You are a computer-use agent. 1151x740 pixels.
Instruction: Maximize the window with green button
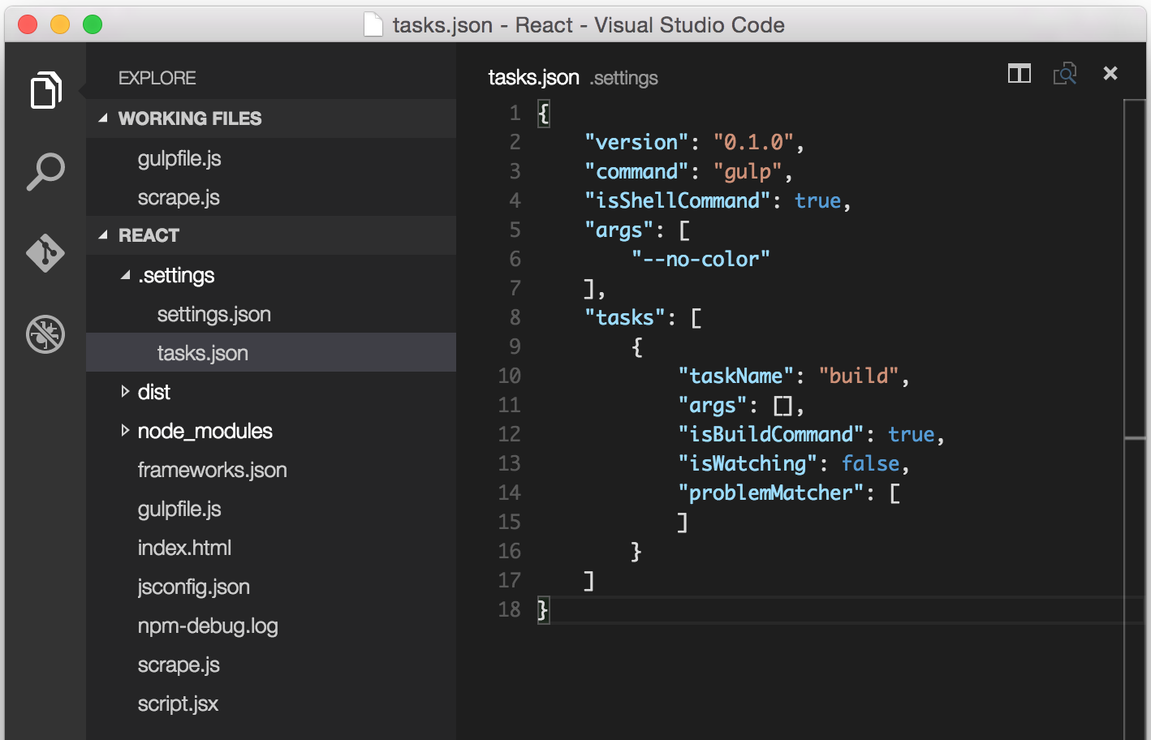[x=93, y=24]
